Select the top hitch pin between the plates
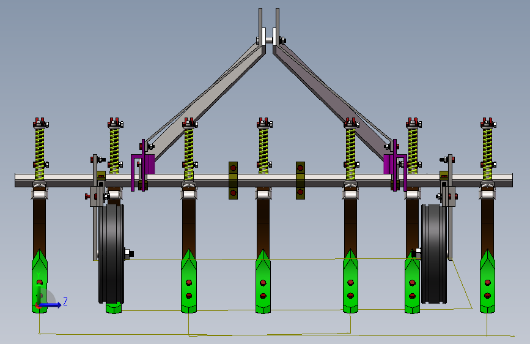This screenshot has height=344, width=530. point(269,40)
